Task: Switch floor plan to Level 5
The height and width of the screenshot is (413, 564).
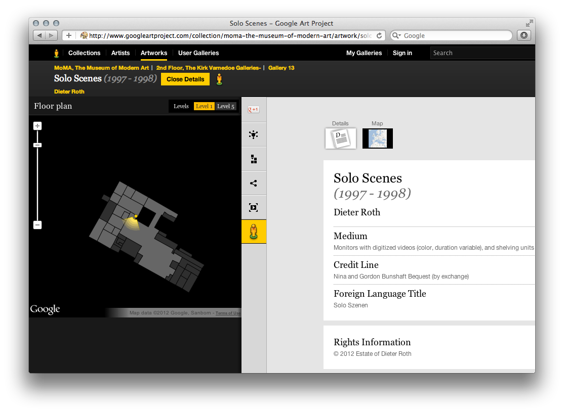Action: point(226,106)
